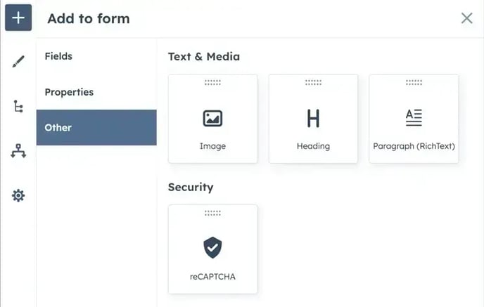
Task: Click the reCAPTCHA card label
Action: click(x=212, y=277)
